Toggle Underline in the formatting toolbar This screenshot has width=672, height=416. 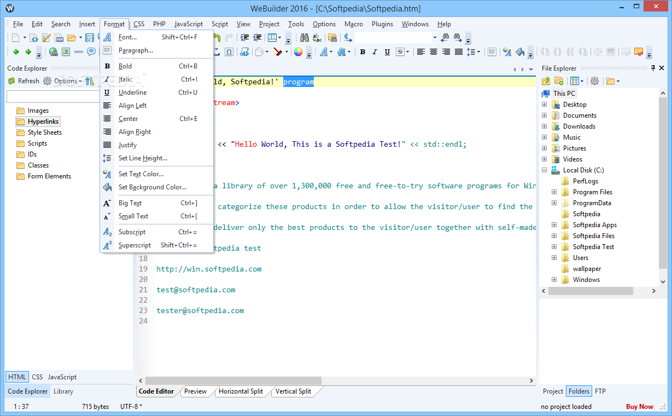(387, 52)
